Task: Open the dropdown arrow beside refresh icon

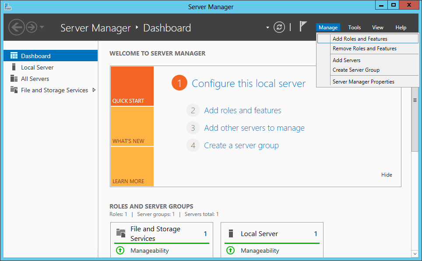Action: 267,28
